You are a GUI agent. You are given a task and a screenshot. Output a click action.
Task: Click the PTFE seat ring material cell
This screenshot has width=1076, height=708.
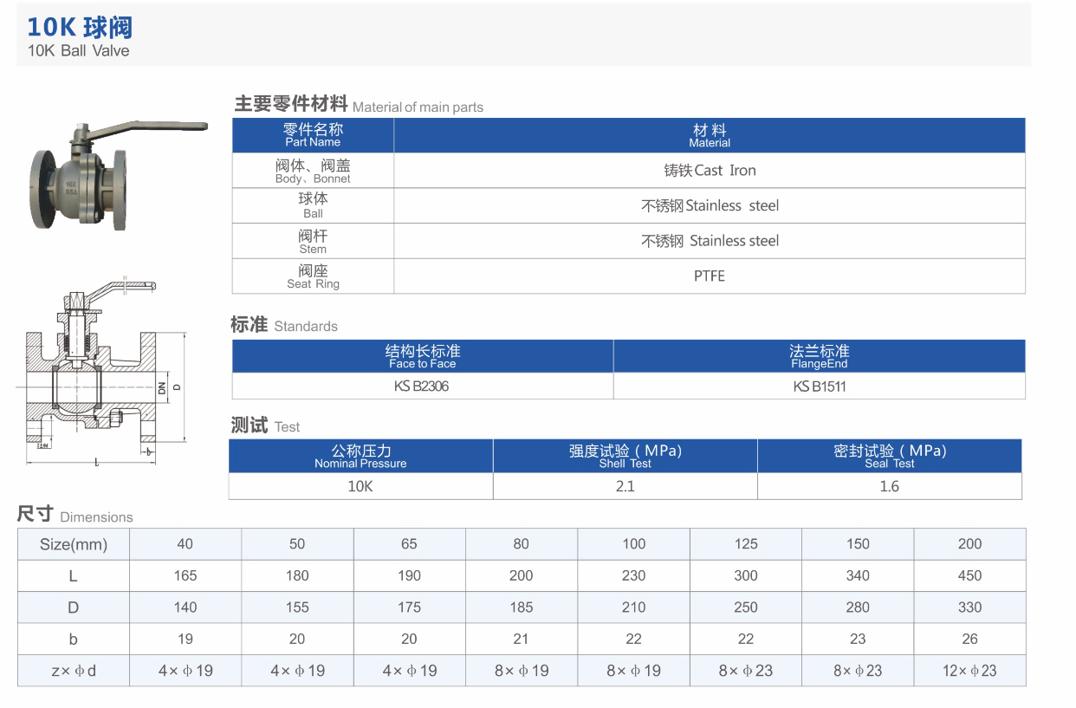[x=709, y=276]
